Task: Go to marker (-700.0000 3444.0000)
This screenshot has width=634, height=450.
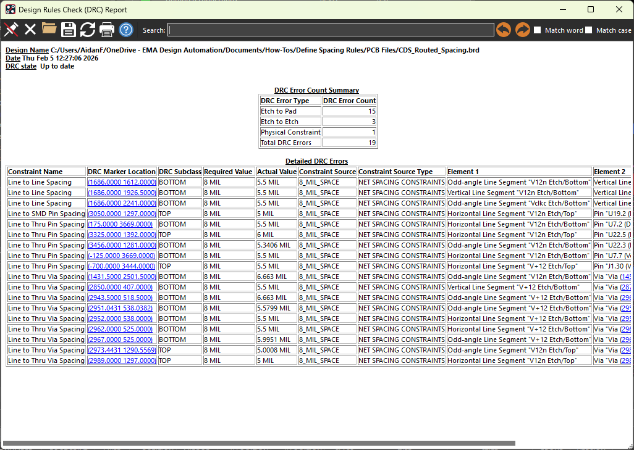Action: pos(121,266)
